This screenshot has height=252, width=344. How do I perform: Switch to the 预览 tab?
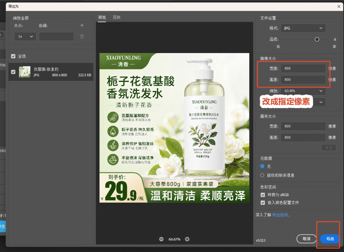pos(102,17)
